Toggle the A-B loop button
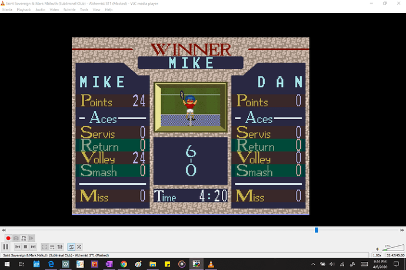 pyautogui.click(x=24, y=238)
